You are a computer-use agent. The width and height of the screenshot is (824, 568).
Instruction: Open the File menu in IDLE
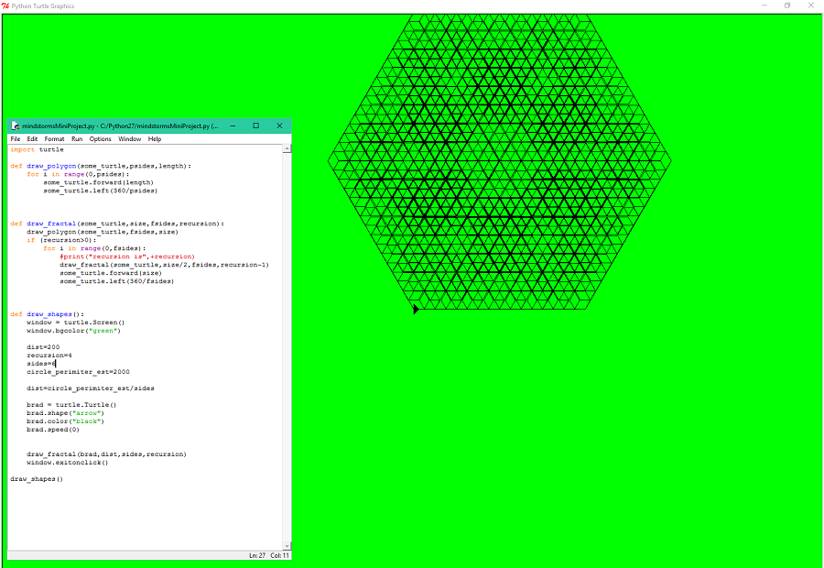click(16, 139)
